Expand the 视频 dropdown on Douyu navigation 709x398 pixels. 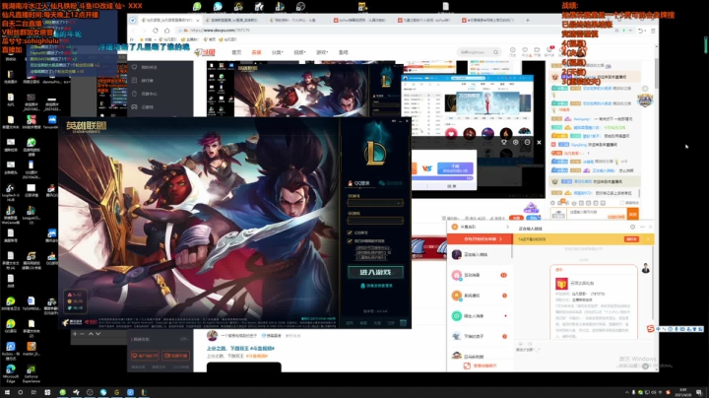coord(299,52)
